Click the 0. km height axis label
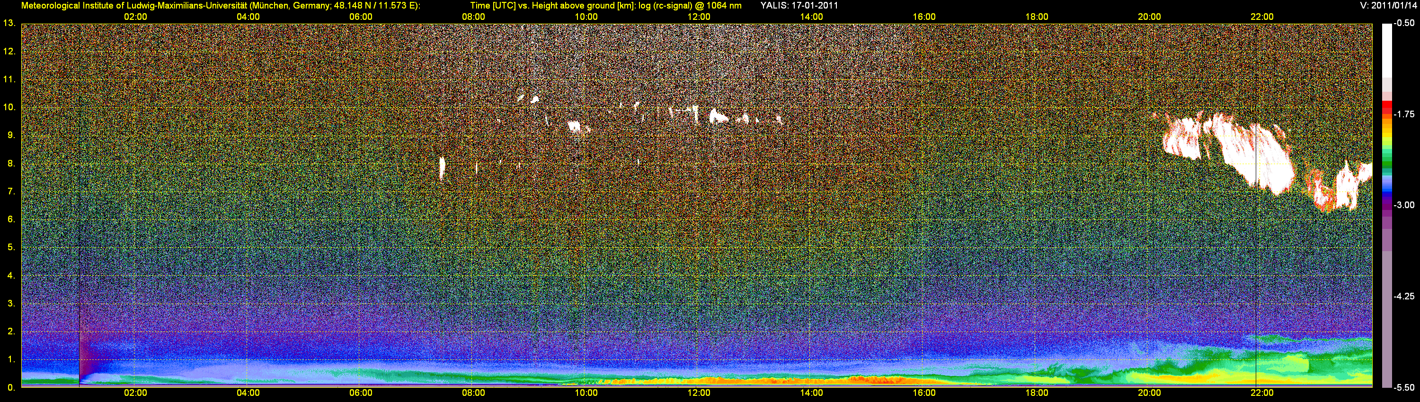 coord(11,388)
